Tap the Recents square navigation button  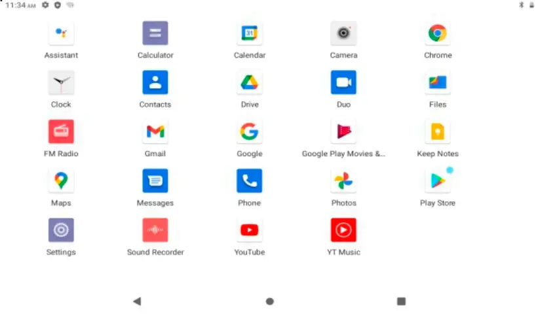(401, 301)
